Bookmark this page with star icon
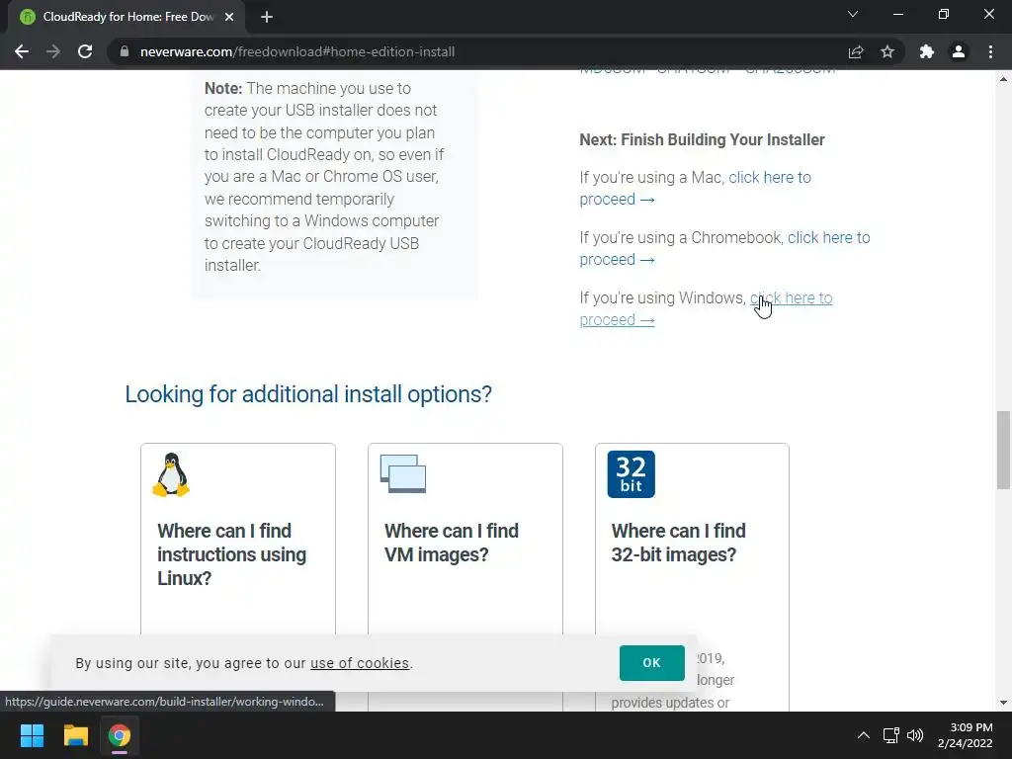1012x759 pixels. 887,51
